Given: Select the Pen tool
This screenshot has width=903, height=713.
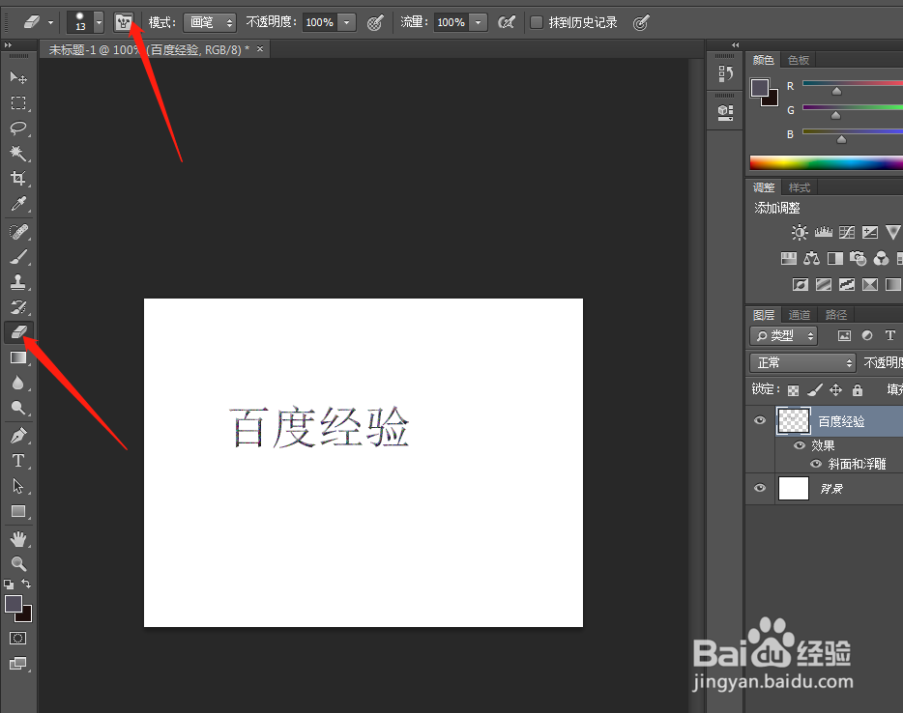Looking at the screenshot, I should point(18,436).
